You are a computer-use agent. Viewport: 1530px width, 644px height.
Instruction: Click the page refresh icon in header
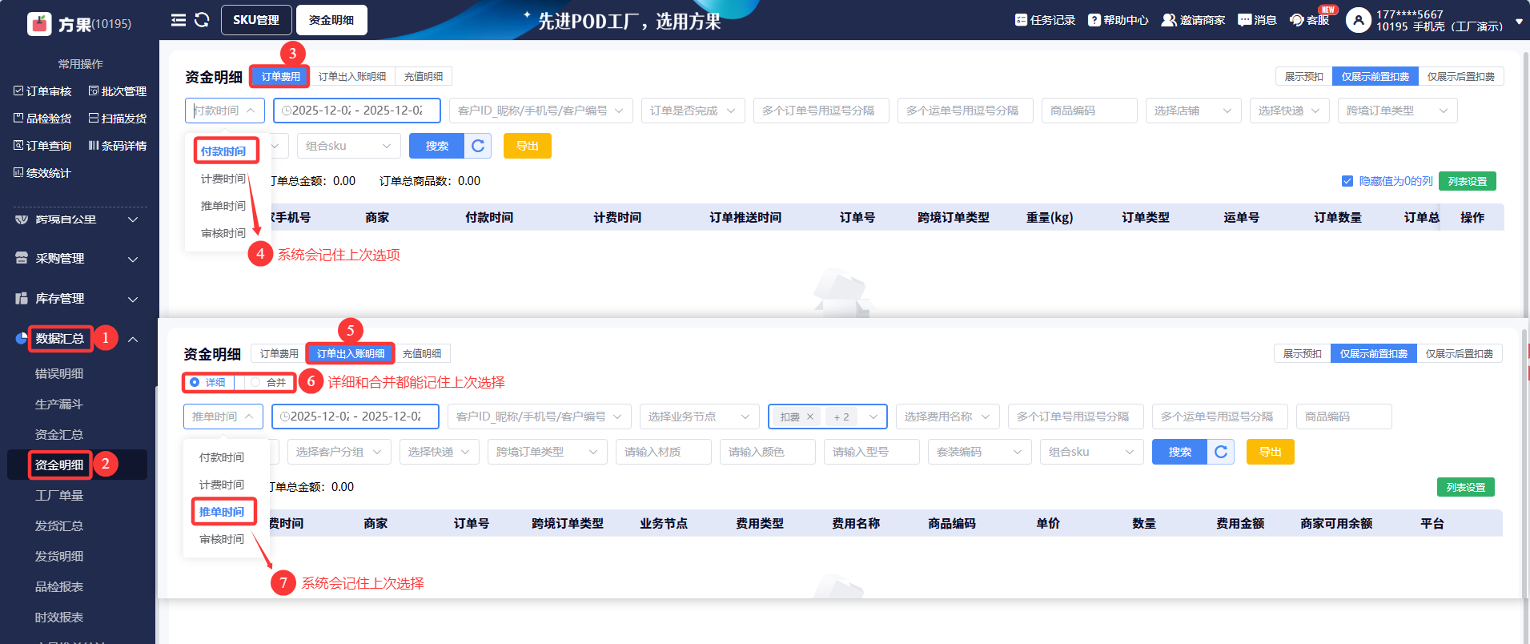pos(202,20)
